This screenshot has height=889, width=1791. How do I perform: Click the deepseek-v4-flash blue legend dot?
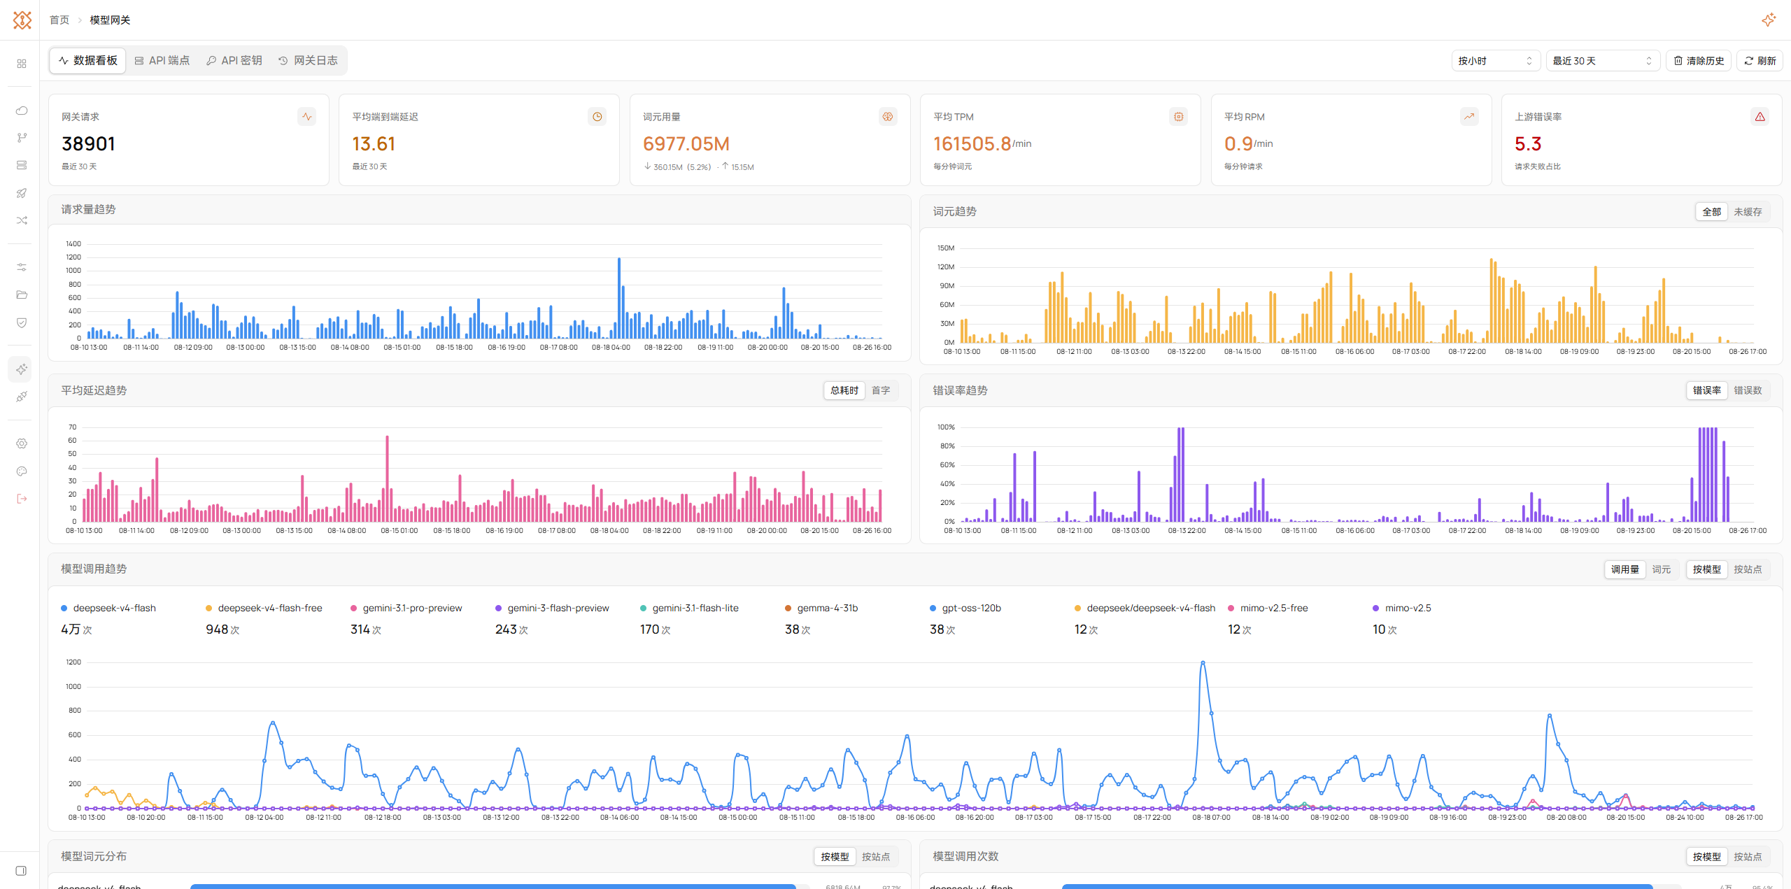point(64,609)
